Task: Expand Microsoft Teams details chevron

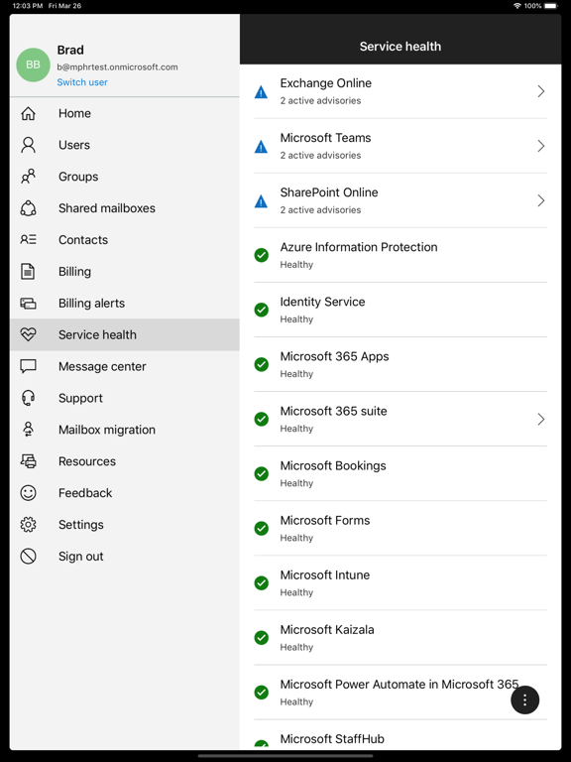Action: (x=541, y=146)
